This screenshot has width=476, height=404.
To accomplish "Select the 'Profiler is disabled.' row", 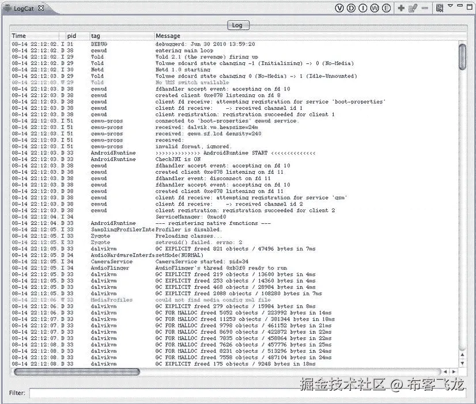I will point(234,230).
